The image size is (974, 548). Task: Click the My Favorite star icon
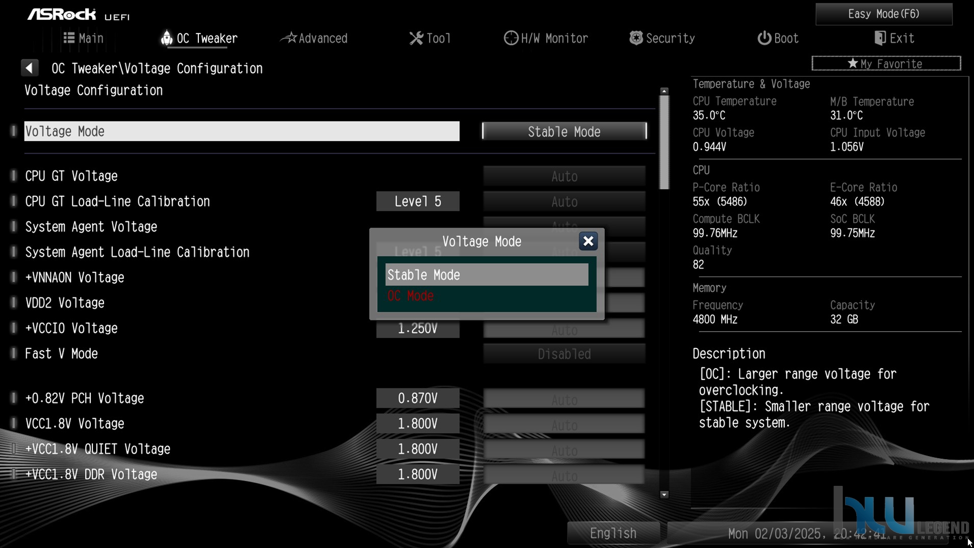pyautogui.click(x=853, y=63)
